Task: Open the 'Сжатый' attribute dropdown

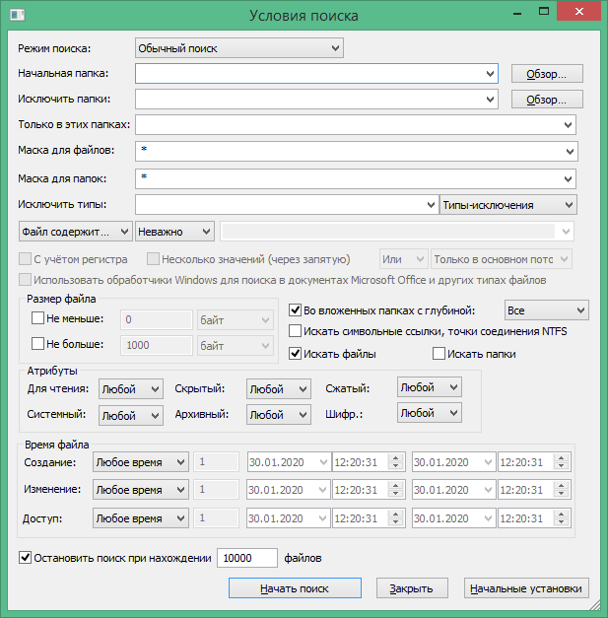Action: click(x=430, y=387)
